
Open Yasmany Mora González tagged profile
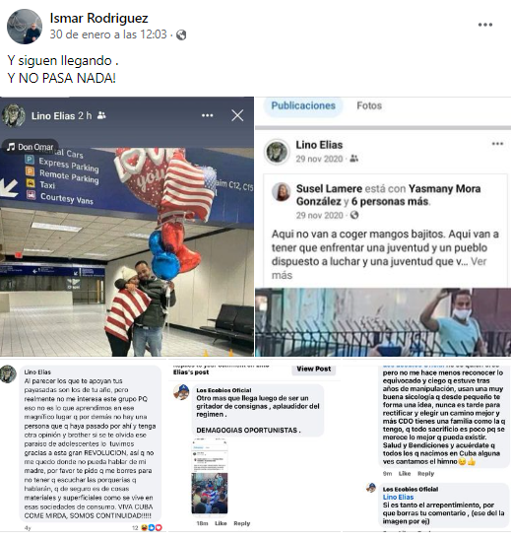coord(389,195)
